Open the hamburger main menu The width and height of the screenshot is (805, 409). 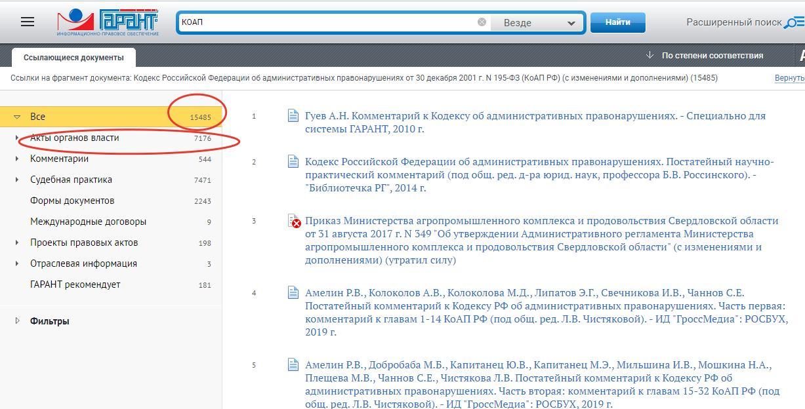27,22
